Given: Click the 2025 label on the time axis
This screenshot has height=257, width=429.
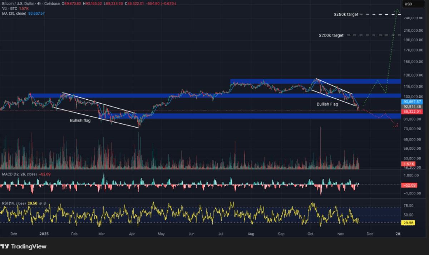Looking at the screenshot, I should click(x=44, y=234).
